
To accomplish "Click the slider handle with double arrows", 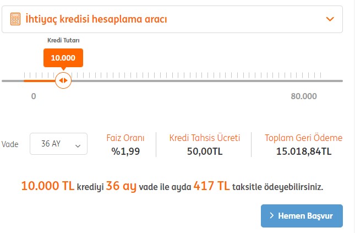I will (63, 80).
